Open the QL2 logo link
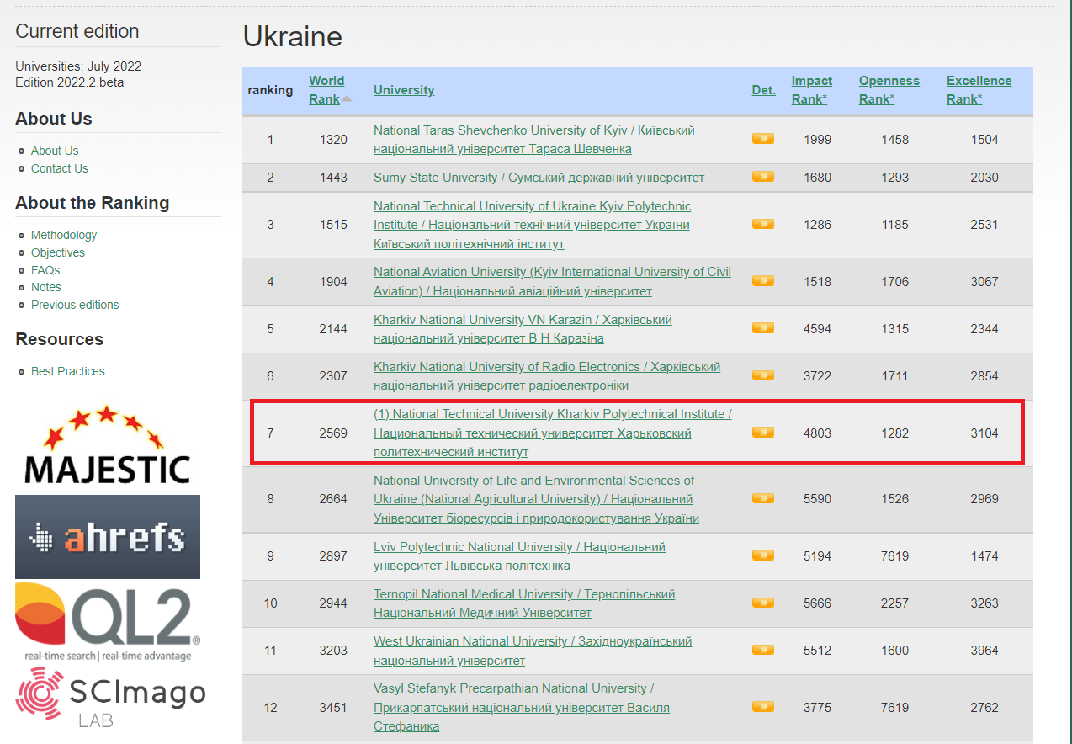This screenshot has width=1072, height=744. tap(108, 622)
